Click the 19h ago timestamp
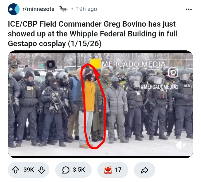This screenshot has width=201, height=182. click(x=87, y=9)
